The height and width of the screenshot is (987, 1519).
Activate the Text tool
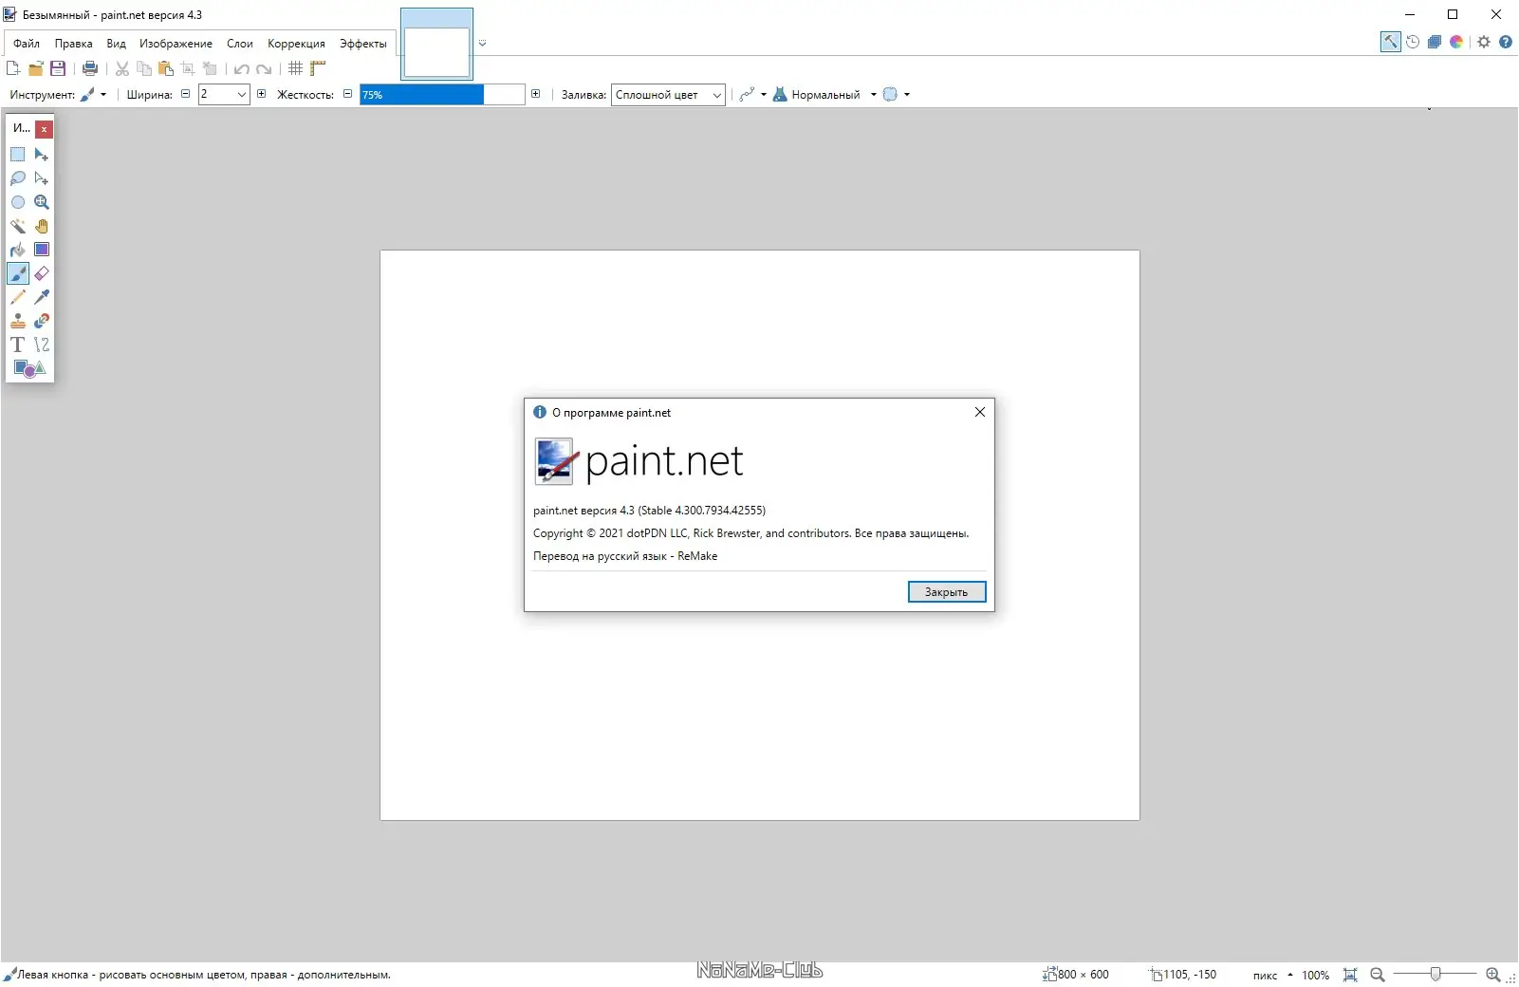[x=18, y=345]
